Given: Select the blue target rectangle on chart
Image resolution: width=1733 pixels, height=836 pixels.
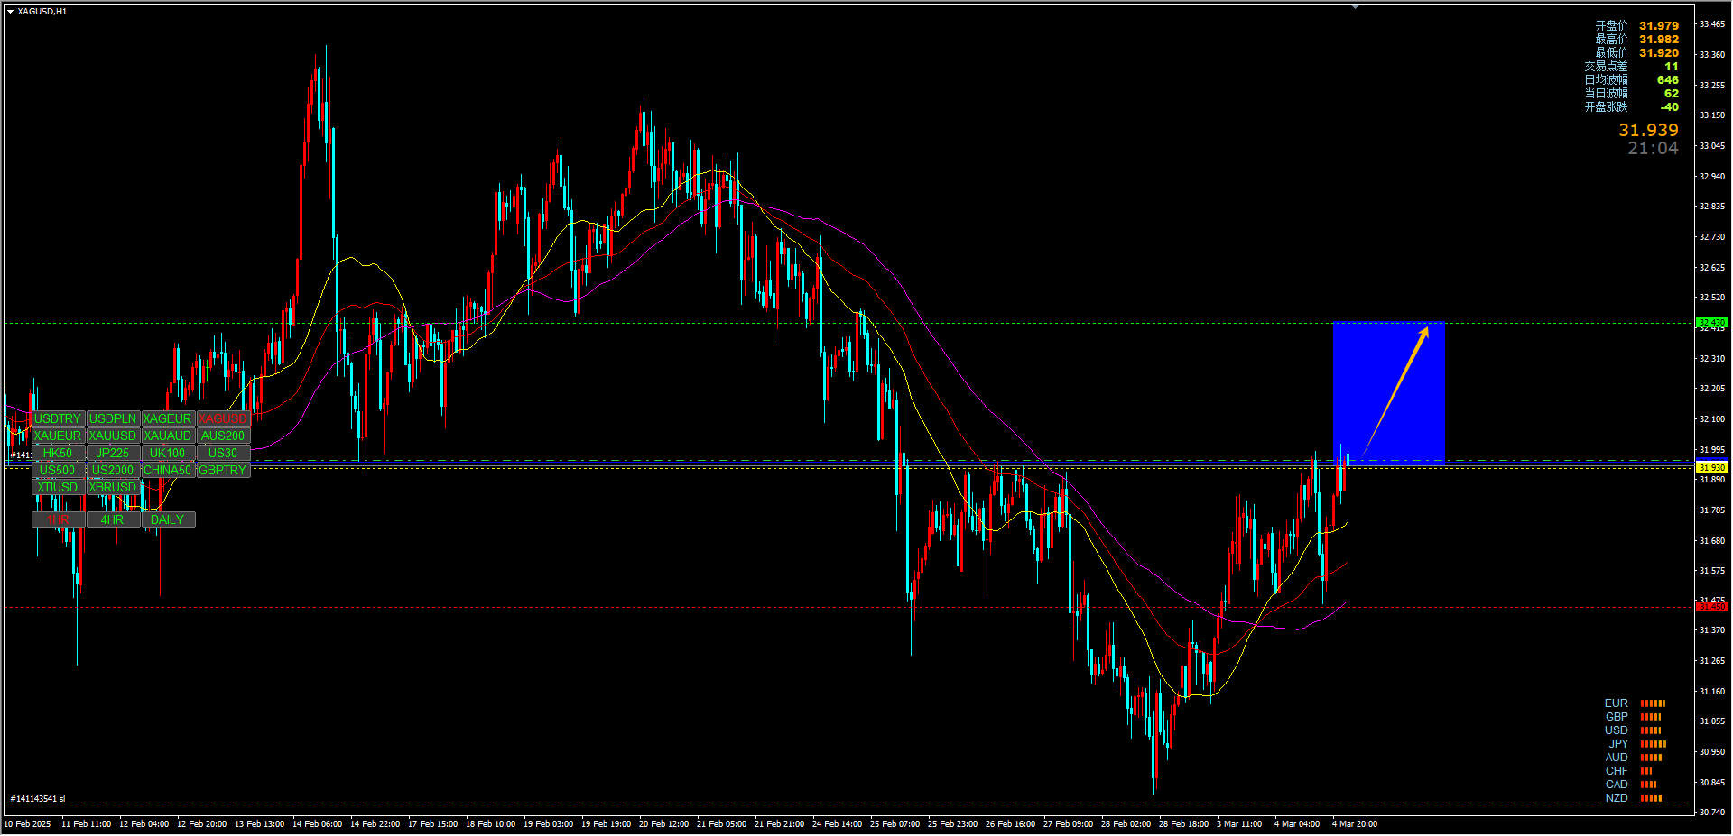Looking at the screenshot, I should coord(1389,391).
